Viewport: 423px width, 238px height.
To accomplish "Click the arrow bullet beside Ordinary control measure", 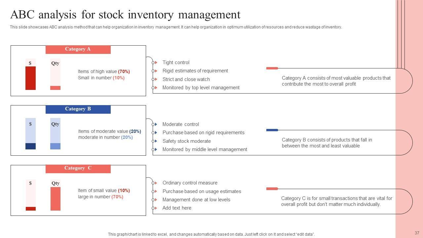I will [156, 183].
